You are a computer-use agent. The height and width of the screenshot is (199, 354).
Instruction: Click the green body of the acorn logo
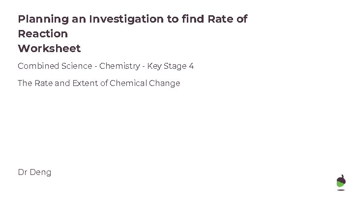coord(341,185)
